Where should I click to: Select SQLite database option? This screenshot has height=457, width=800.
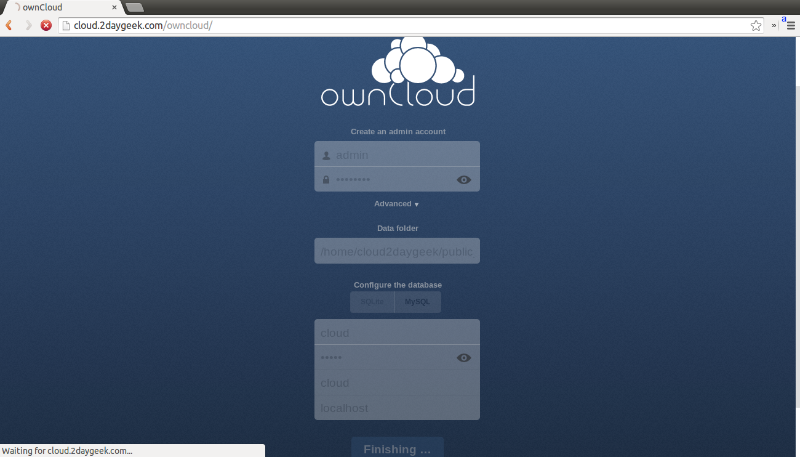point(372,302)
